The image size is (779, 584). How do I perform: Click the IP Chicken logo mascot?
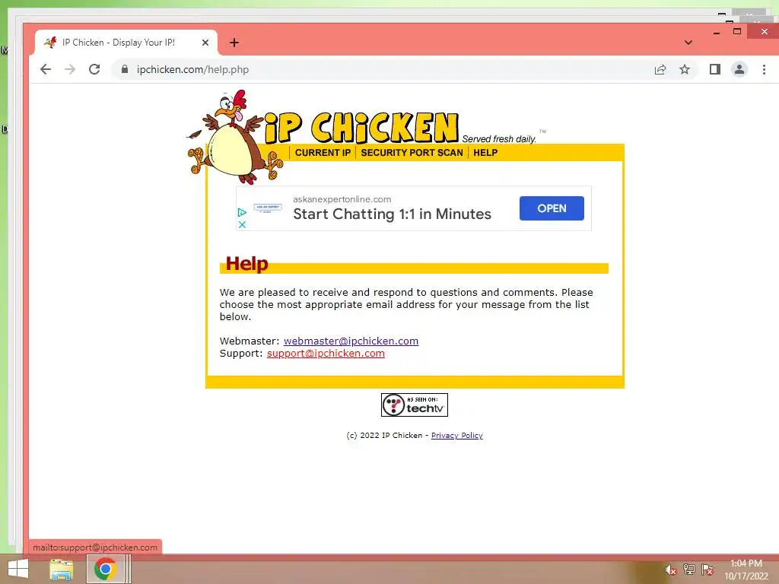(x=234, y=137)
